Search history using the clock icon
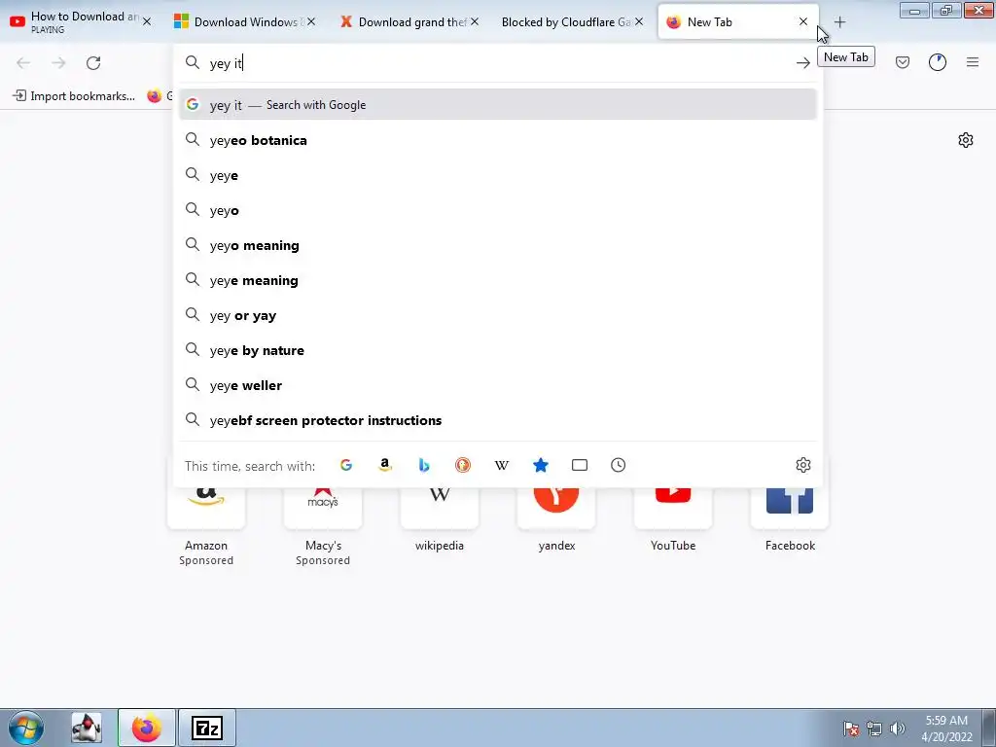996x747 pixels. point(618,465)
